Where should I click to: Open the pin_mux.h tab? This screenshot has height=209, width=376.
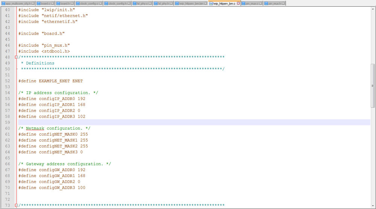[274, 3]
